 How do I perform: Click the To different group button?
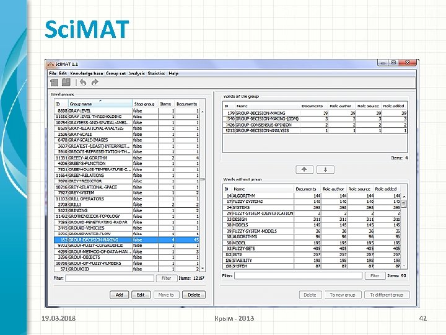click(x=387, y=295)
